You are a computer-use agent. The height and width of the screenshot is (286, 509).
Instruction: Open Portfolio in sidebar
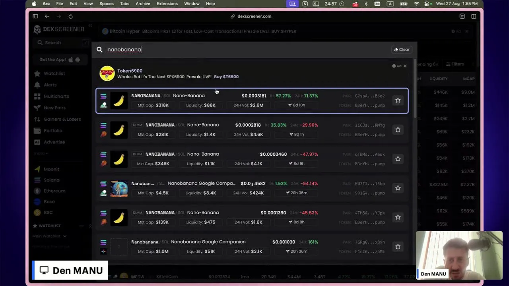point(53,131)
